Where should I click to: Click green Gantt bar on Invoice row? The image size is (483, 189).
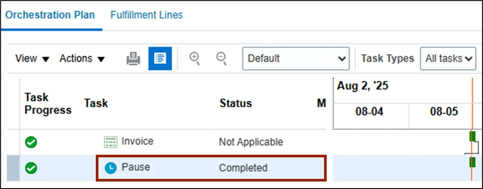pos(472,136)
